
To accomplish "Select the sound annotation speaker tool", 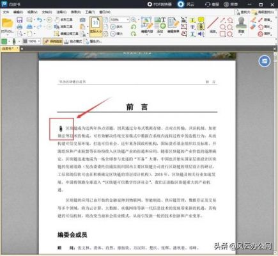I will [201, 34].
